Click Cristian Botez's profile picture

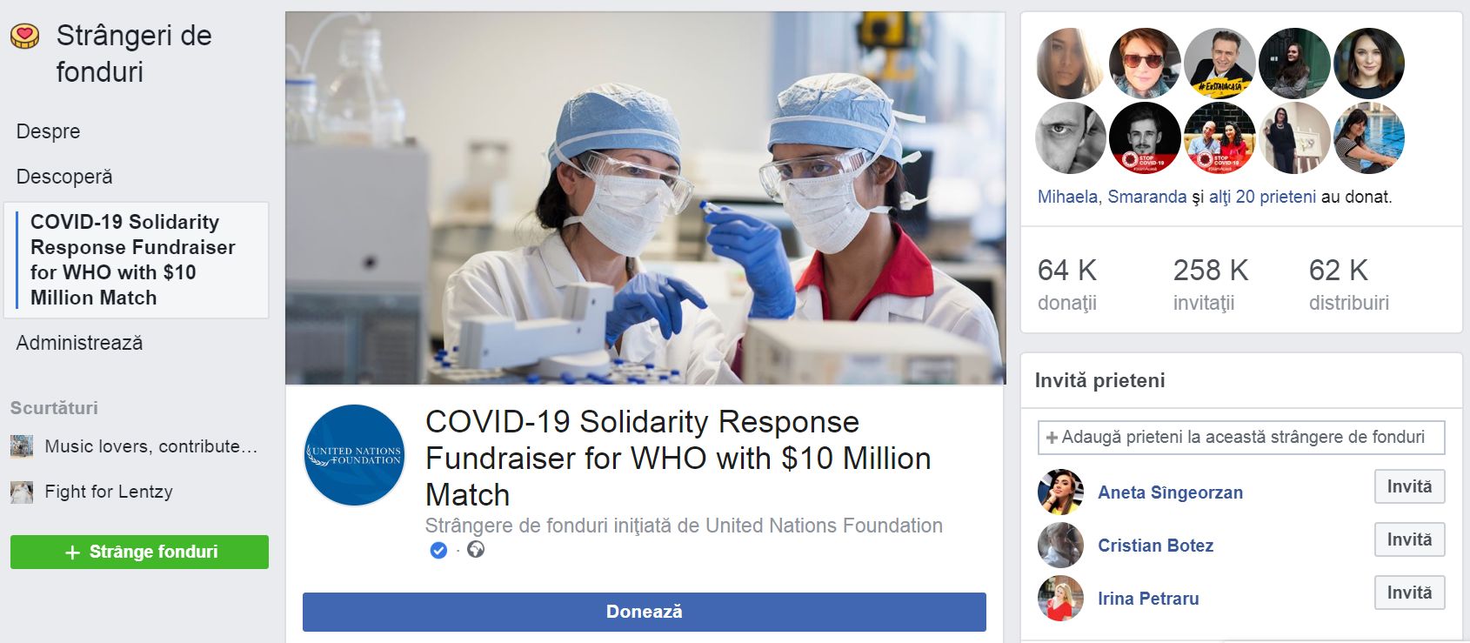click(1060, 546)
